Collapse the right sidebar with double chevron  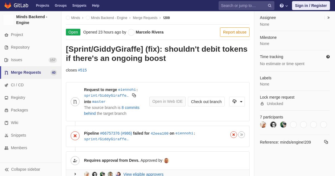click(x=328, y=18)
